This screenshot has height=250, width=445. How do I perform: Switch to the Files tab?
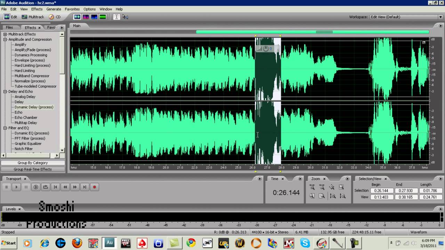(9, 27)
